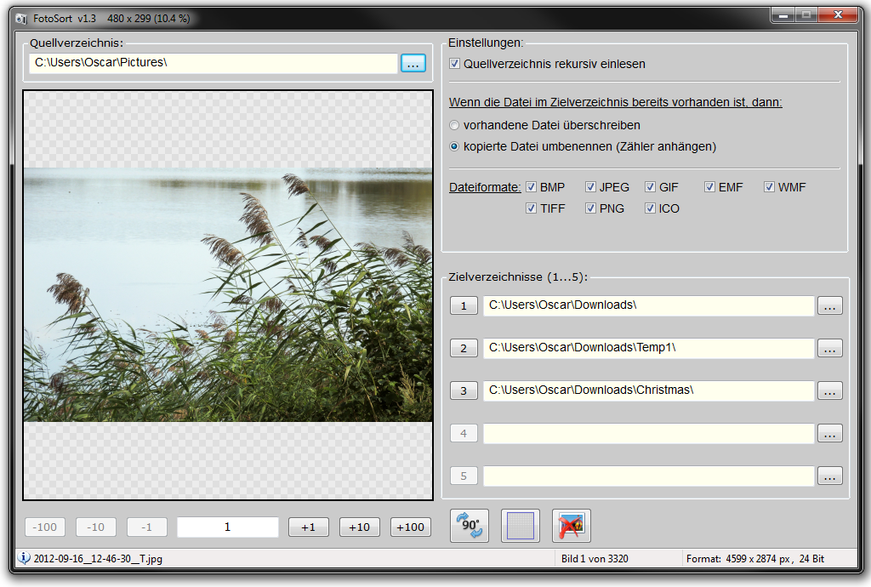The image size is (871, 587).
Task: Skip forward 10 images with +10
Action: (359, 527)
